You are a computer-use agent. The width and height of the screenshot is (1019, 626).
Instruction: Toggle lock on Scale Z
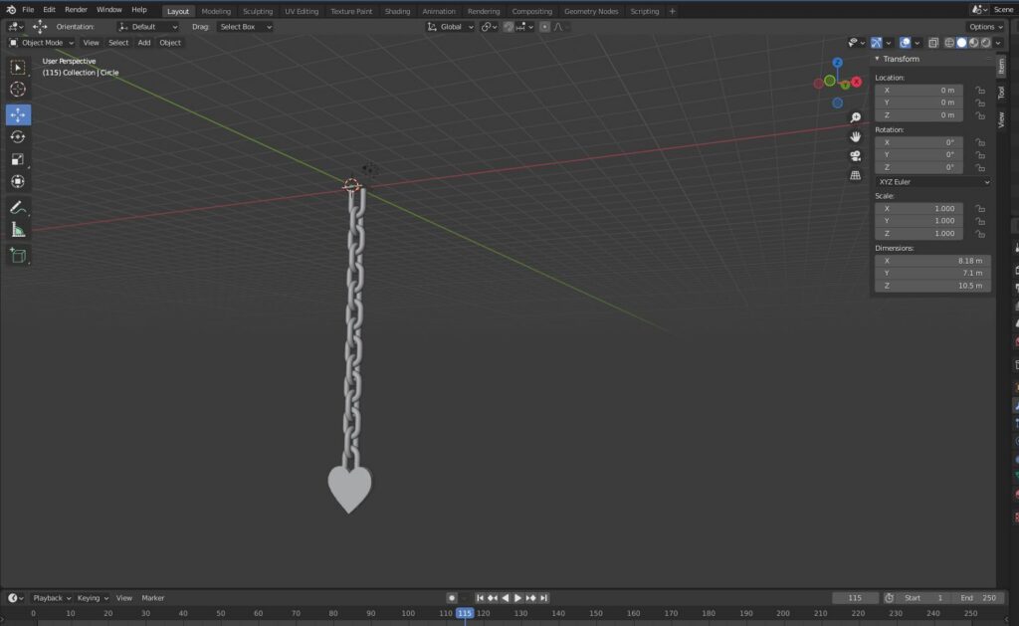(980, 234)
